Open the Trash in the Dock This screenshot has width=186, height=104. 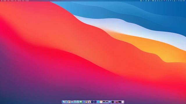point(123,102)
